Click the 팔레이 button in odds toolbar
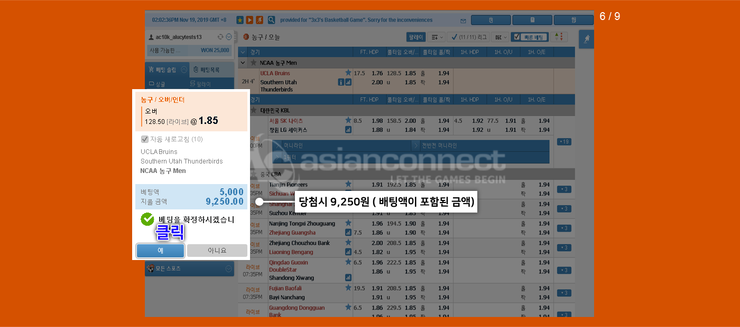The width and height of the screenshot is (740, 327). click(x=416, y=37)
